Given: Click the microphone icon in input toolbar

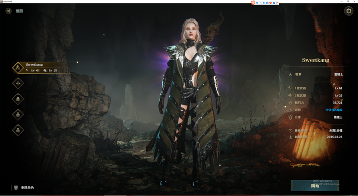Looking at the screenshot, I should pos(264,3).
